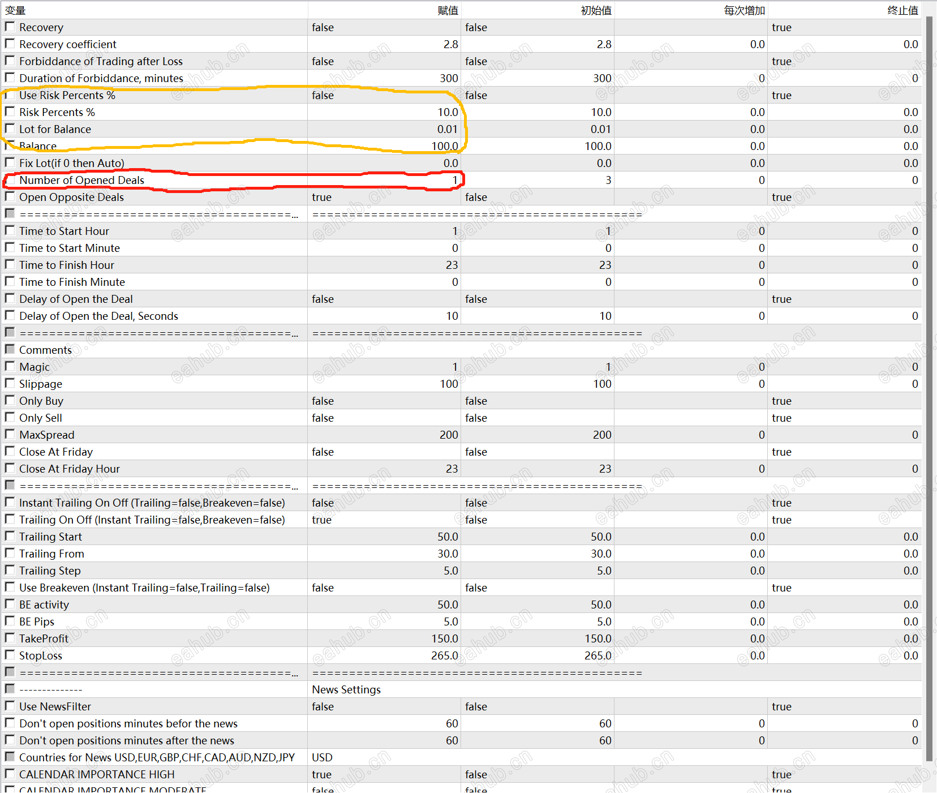Check Forbiddance of Trading after Loss
Screen dimensions: 937x793
[x=10, y=61]
